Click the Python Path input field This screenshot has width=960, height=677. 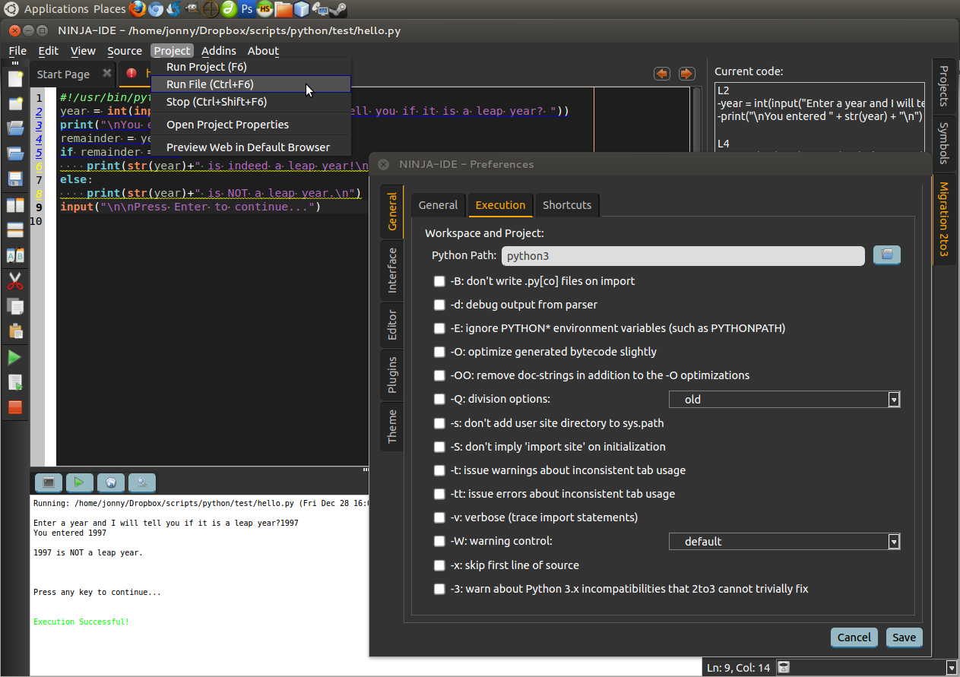[x=683, y=255]
